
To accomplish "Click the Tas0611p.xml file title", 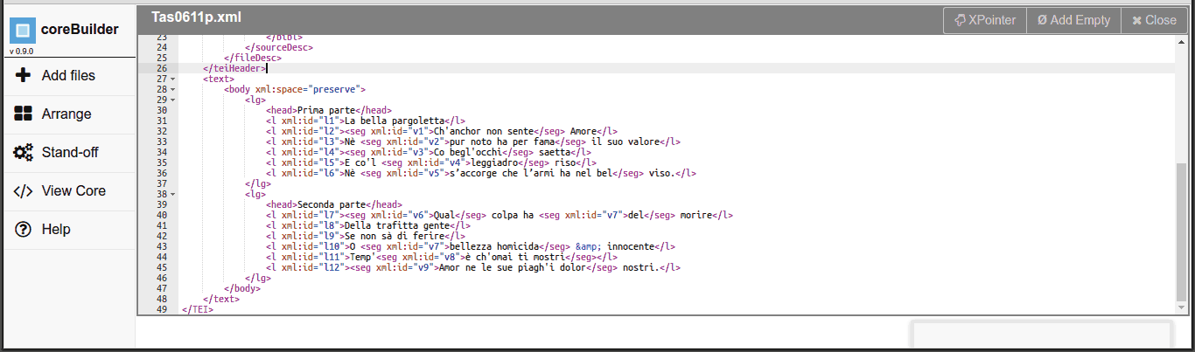I will [196, 17].
